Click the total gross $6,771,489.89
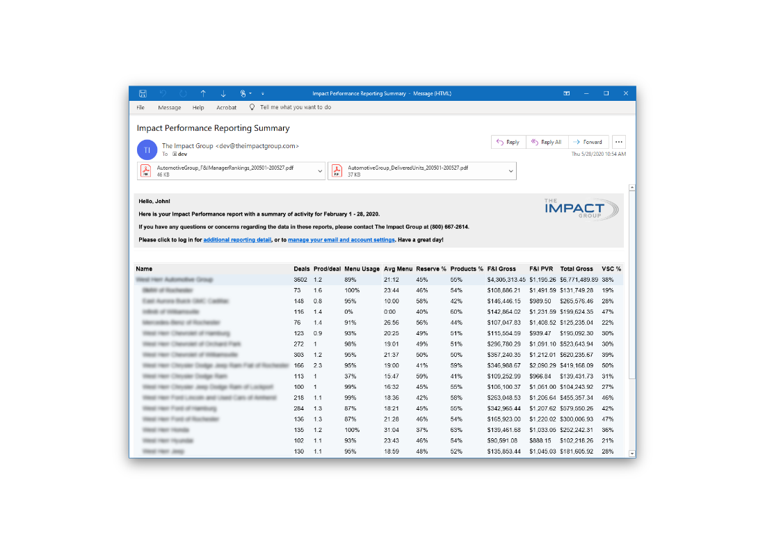765x544 pixels. (x=579, y=280)
